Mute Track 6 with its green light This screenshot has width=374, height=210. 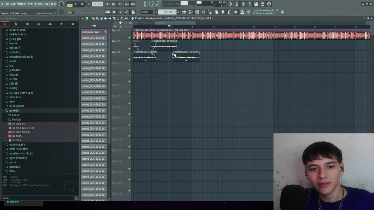129,92
